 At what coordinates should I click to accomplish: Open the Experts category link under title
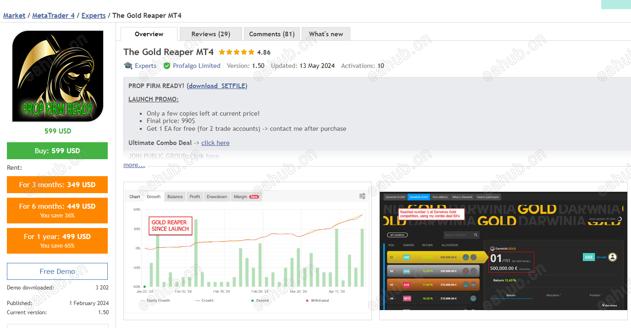tap(145, 66)
